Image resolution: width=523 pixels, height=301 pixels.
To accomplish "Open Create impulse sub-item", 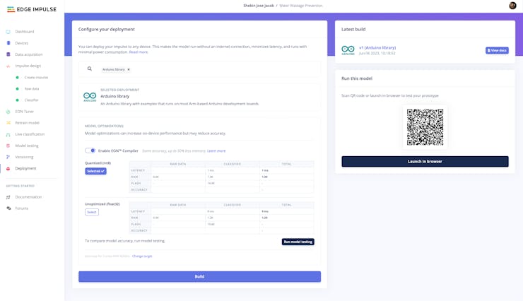I will tap(36, 77).
